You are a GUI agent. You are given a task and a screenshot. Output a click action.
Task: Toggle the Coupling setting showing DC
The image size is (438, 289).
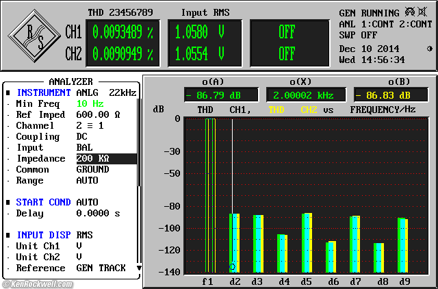[83, 136]
